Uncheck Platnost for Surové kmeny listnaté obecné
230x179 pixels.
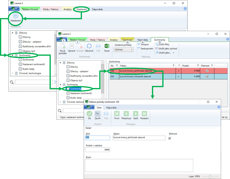(x=207, y=76)
